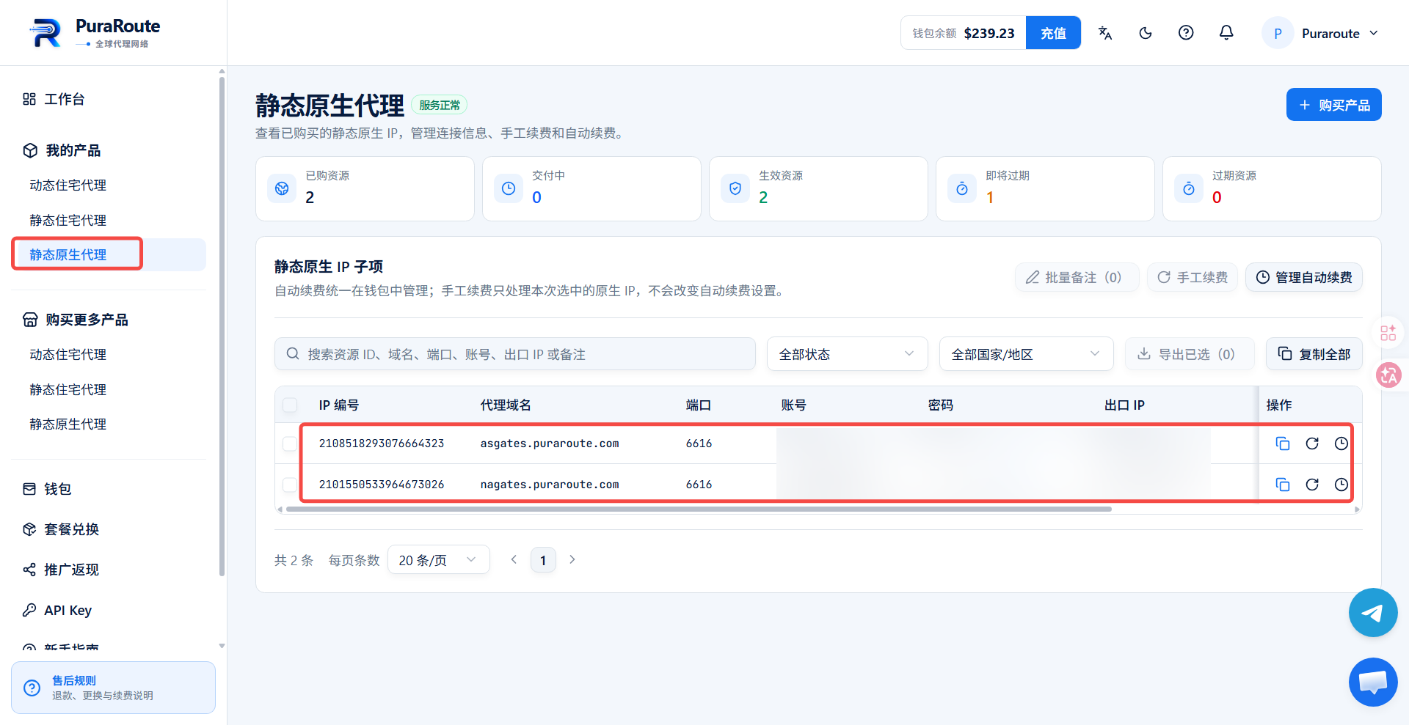The width and height of the screenshot is (1409, 725).
Task: Select 动态住宅代理 under 我的产品
Action: [x=68, y=185]
